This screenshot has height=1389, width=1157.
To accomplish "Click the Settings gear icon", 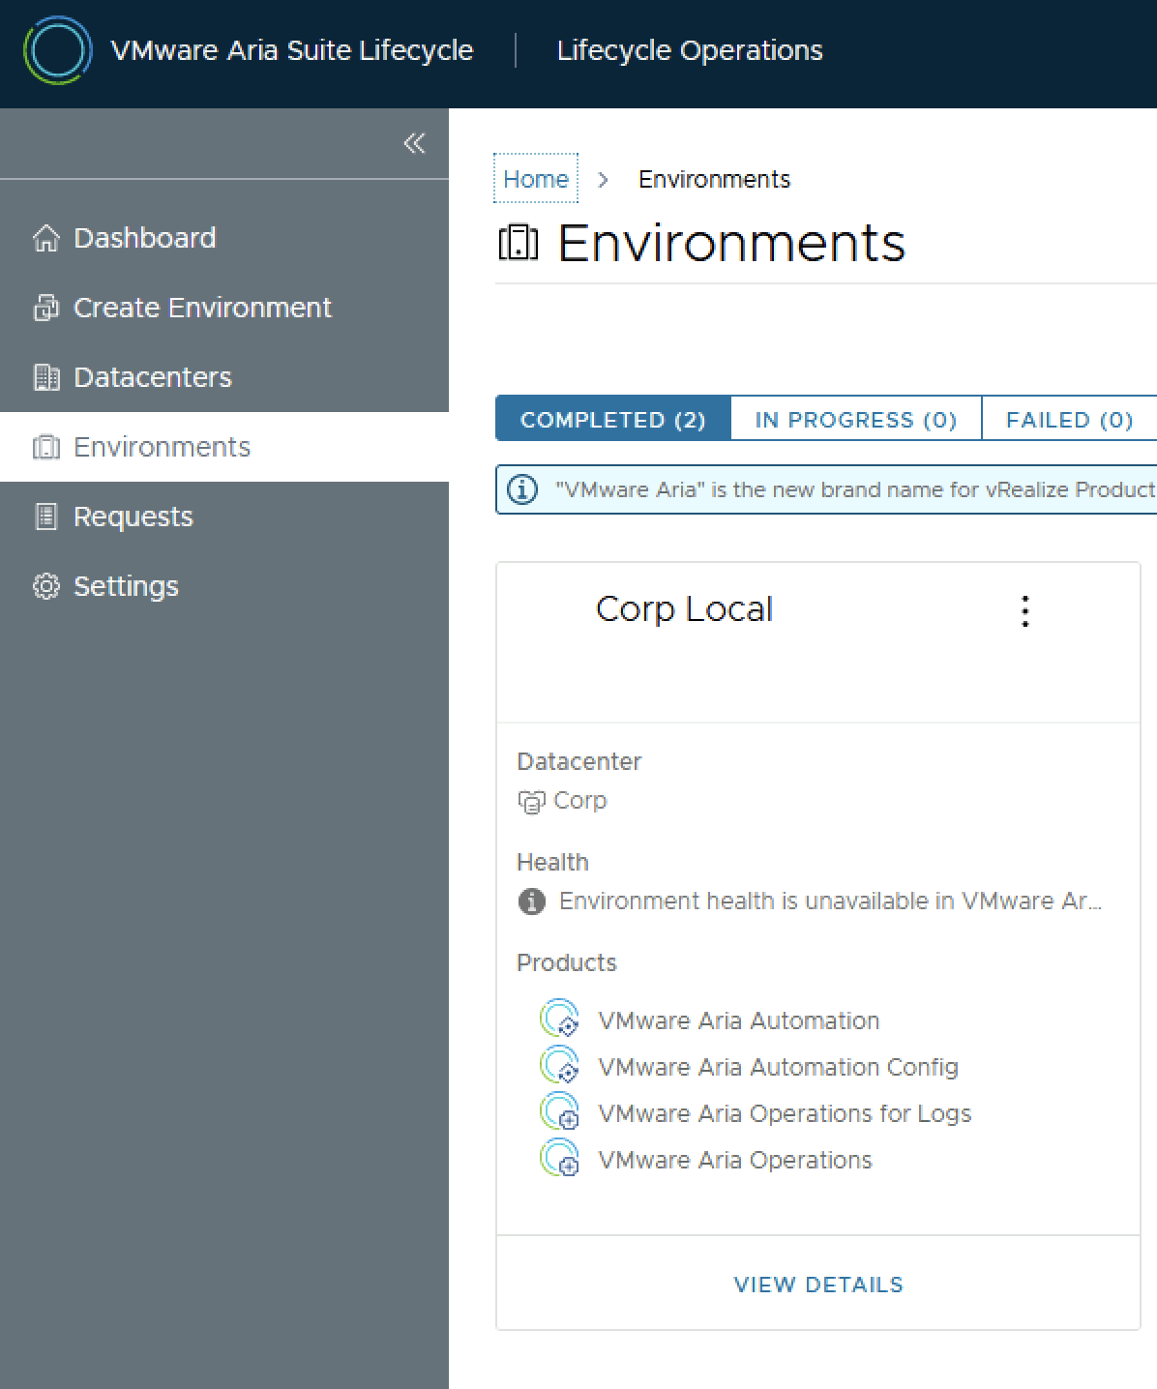I will click(45, 586).
